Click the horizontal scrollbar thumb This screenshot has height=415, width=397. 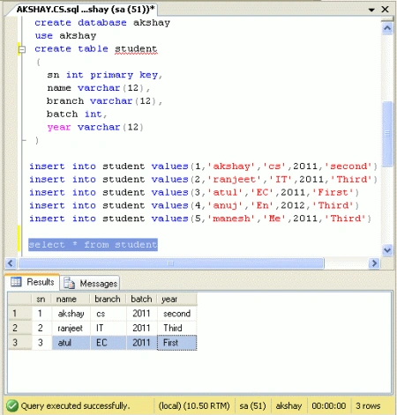(171, 263)
